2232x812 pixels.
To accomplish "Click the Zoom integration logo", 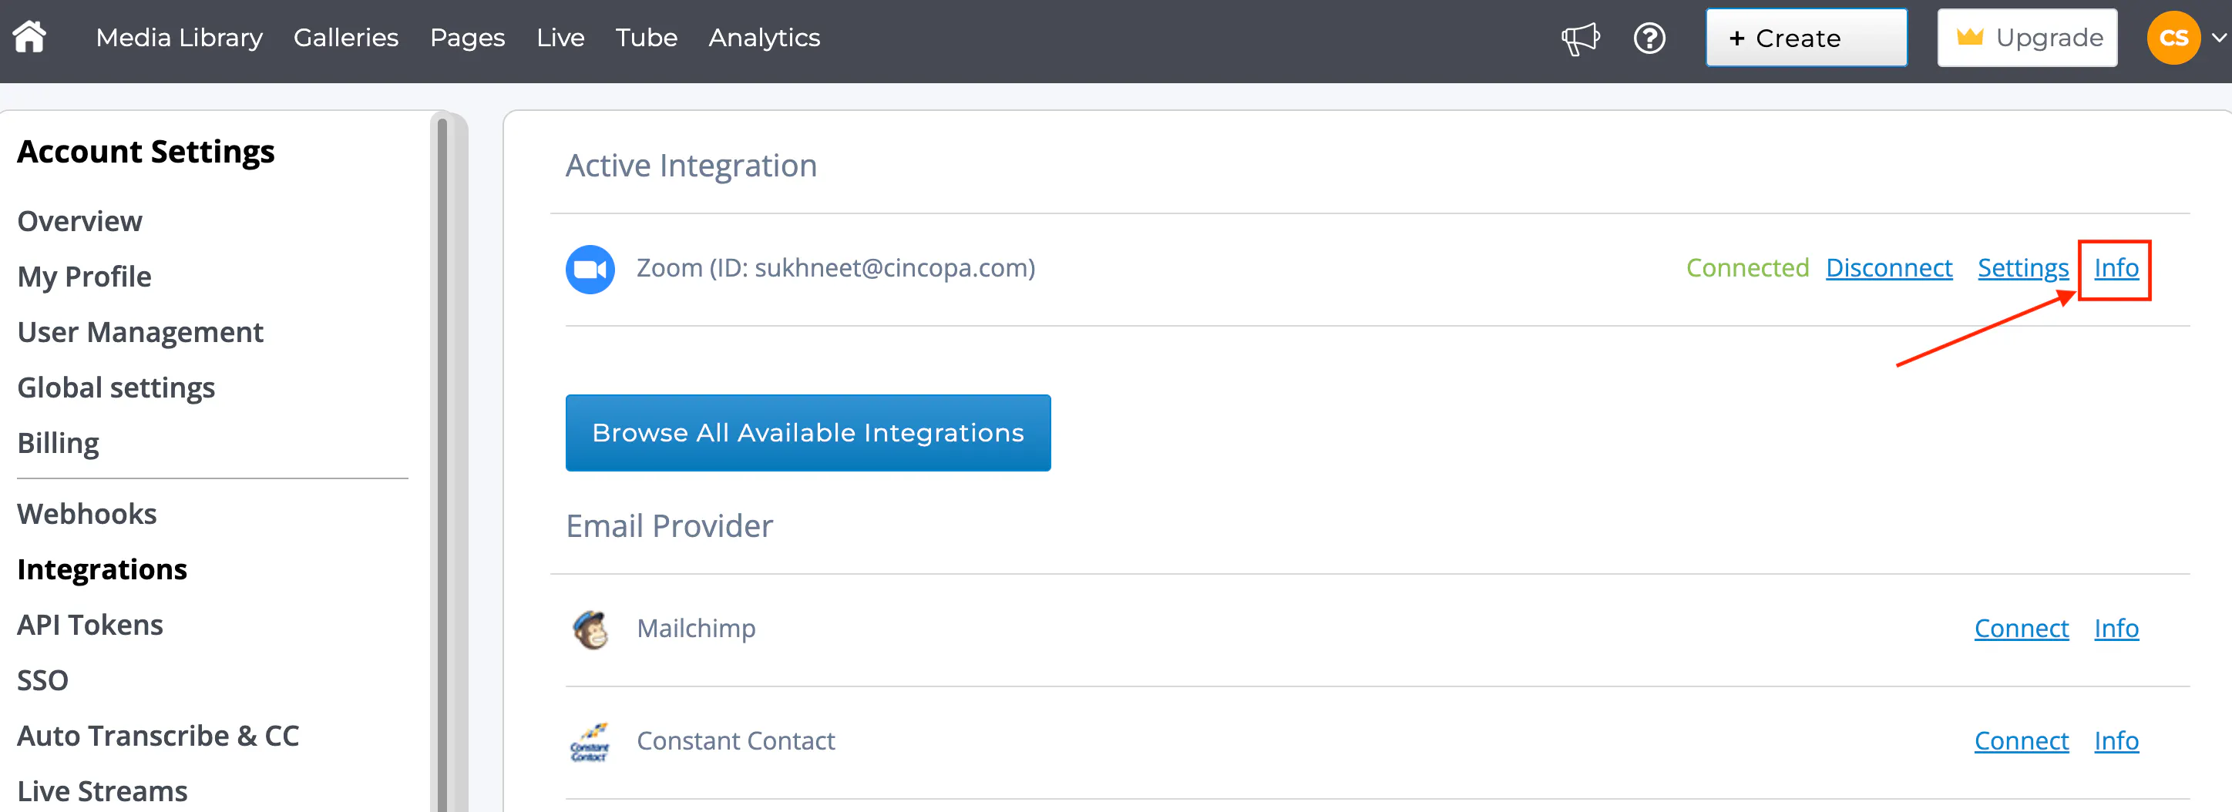I will pos(590,269).
